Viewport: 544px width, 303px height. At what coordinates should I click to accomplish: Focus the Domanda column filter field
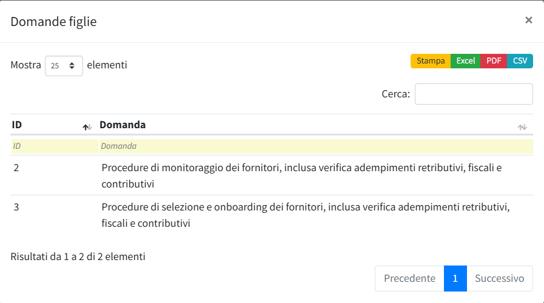pyautogui.click(x=315, y=146)
